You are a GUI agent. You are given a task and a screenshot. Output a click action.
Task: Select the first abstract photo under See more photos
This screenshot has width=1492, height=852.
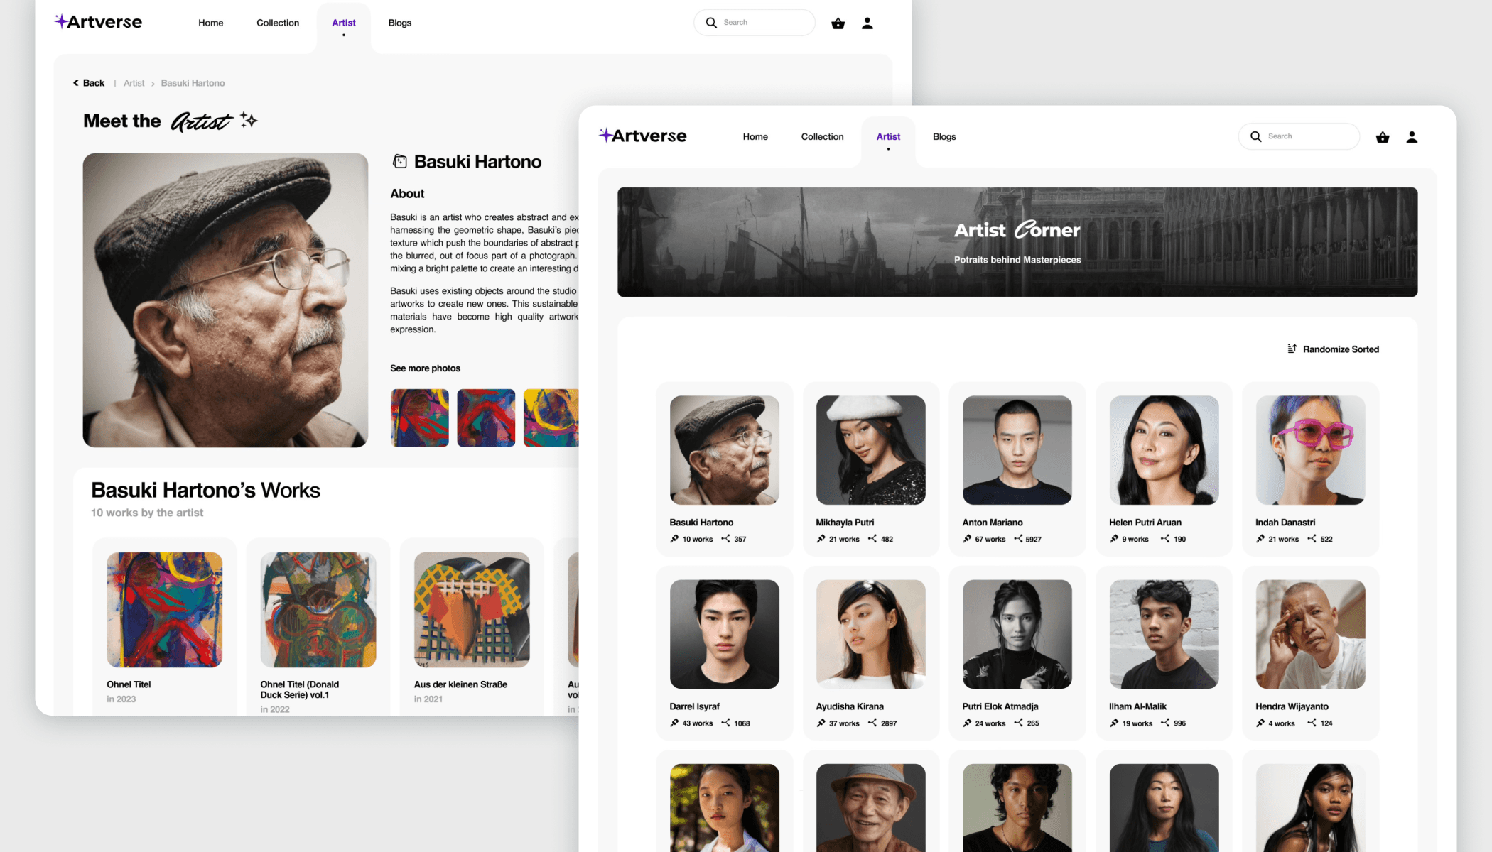point(419,417)
